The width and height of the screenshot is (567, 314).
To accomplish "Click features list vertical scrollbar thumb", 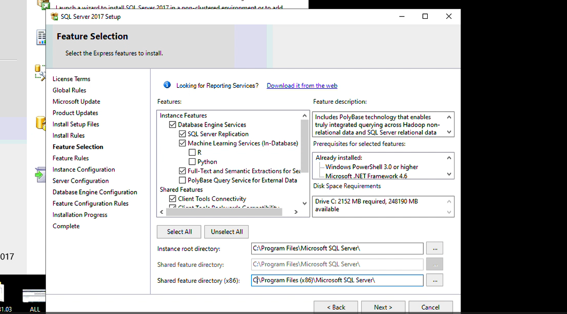I will [304, 146].
